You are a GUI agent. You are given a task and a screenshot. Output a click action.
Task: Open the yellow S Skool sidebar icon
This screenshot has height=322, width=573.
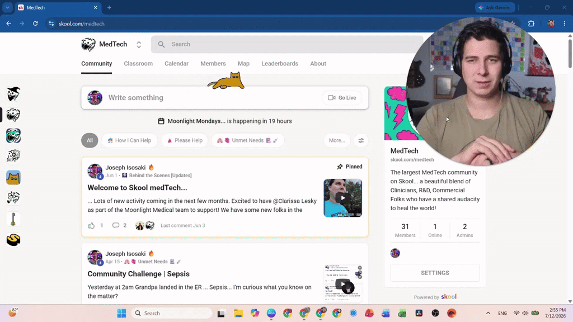coord(13,240)
